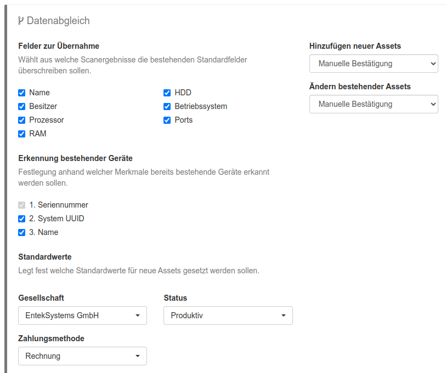
Task: Click the disabled 1. Seriennummer checkbox
Action: [x=22, y=205]
